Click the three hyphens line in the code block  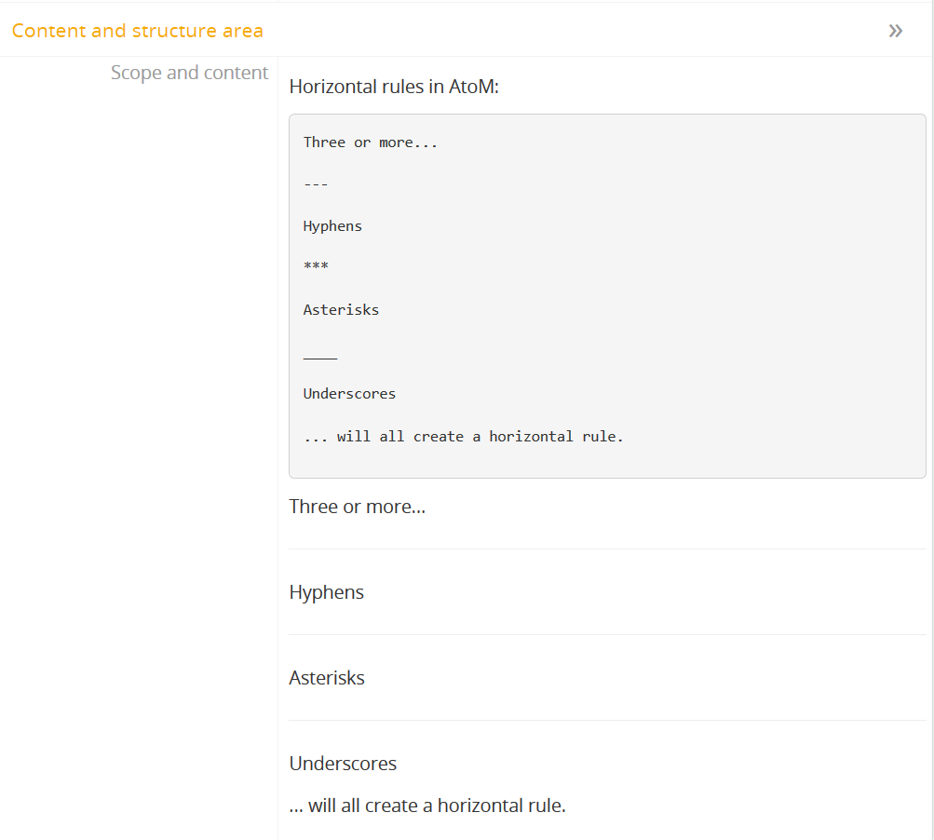click(x=316, y=184)
